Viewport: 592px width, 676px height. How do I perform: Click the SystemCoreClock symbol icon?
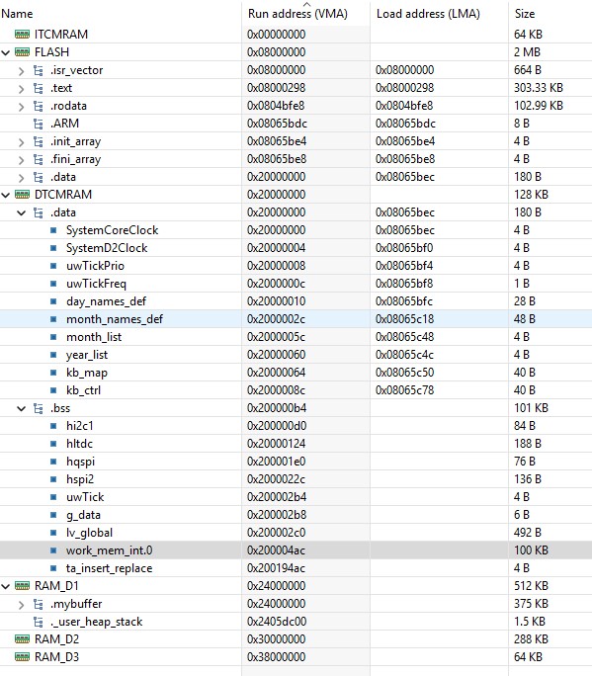click(x=53, y=230)
